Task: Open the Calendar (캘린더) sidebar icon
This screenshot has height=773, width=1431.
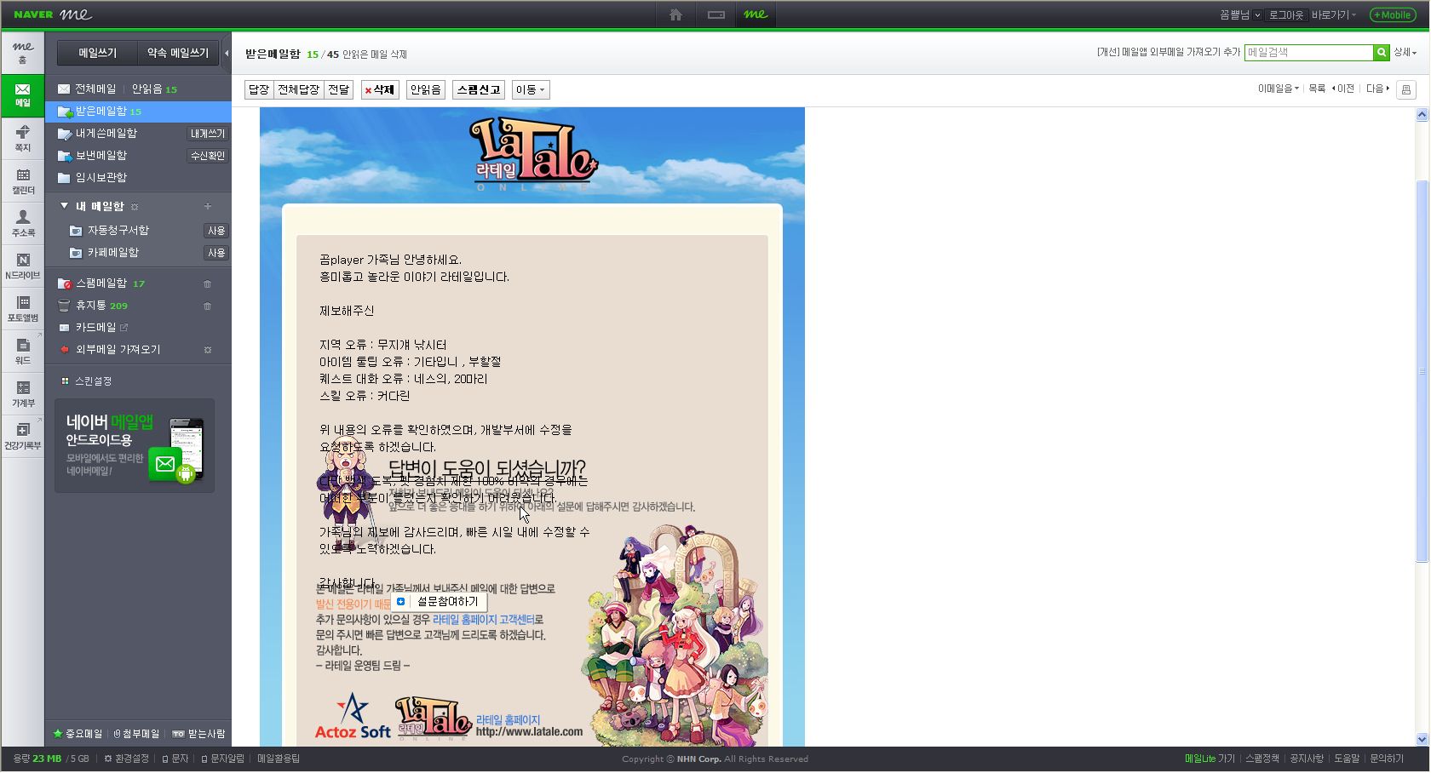Action: [23, 180]
